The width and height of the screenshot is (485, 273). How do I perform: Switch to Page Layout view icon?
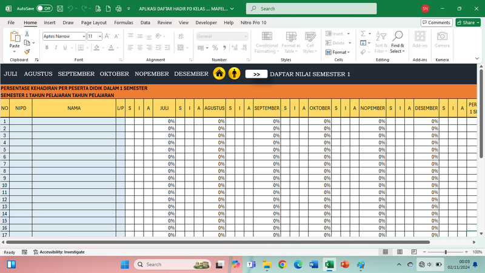[400, 252]
